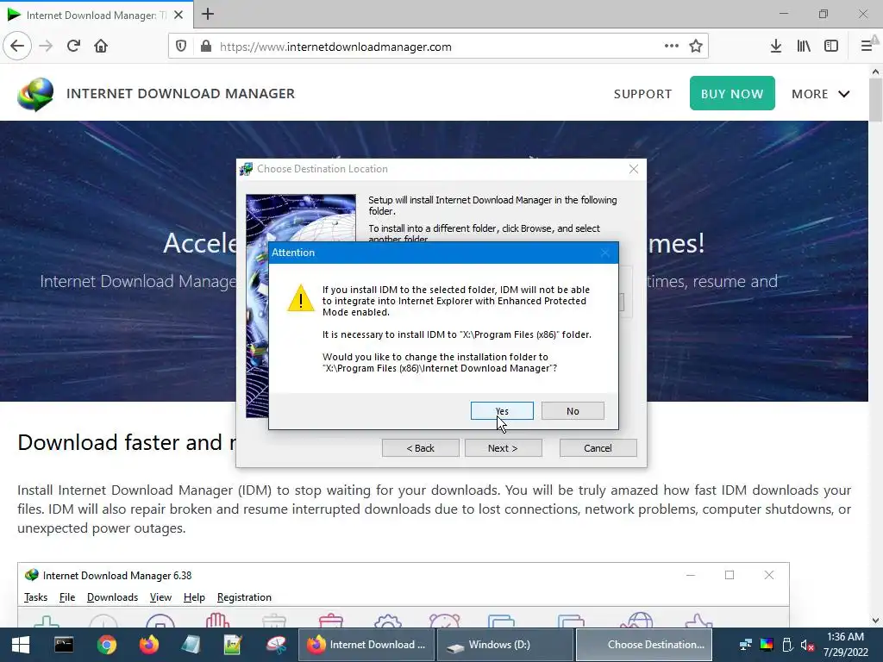The image size is (883, 662).
Task: Go back in Firefox
Action: click(x=17, y=47)
